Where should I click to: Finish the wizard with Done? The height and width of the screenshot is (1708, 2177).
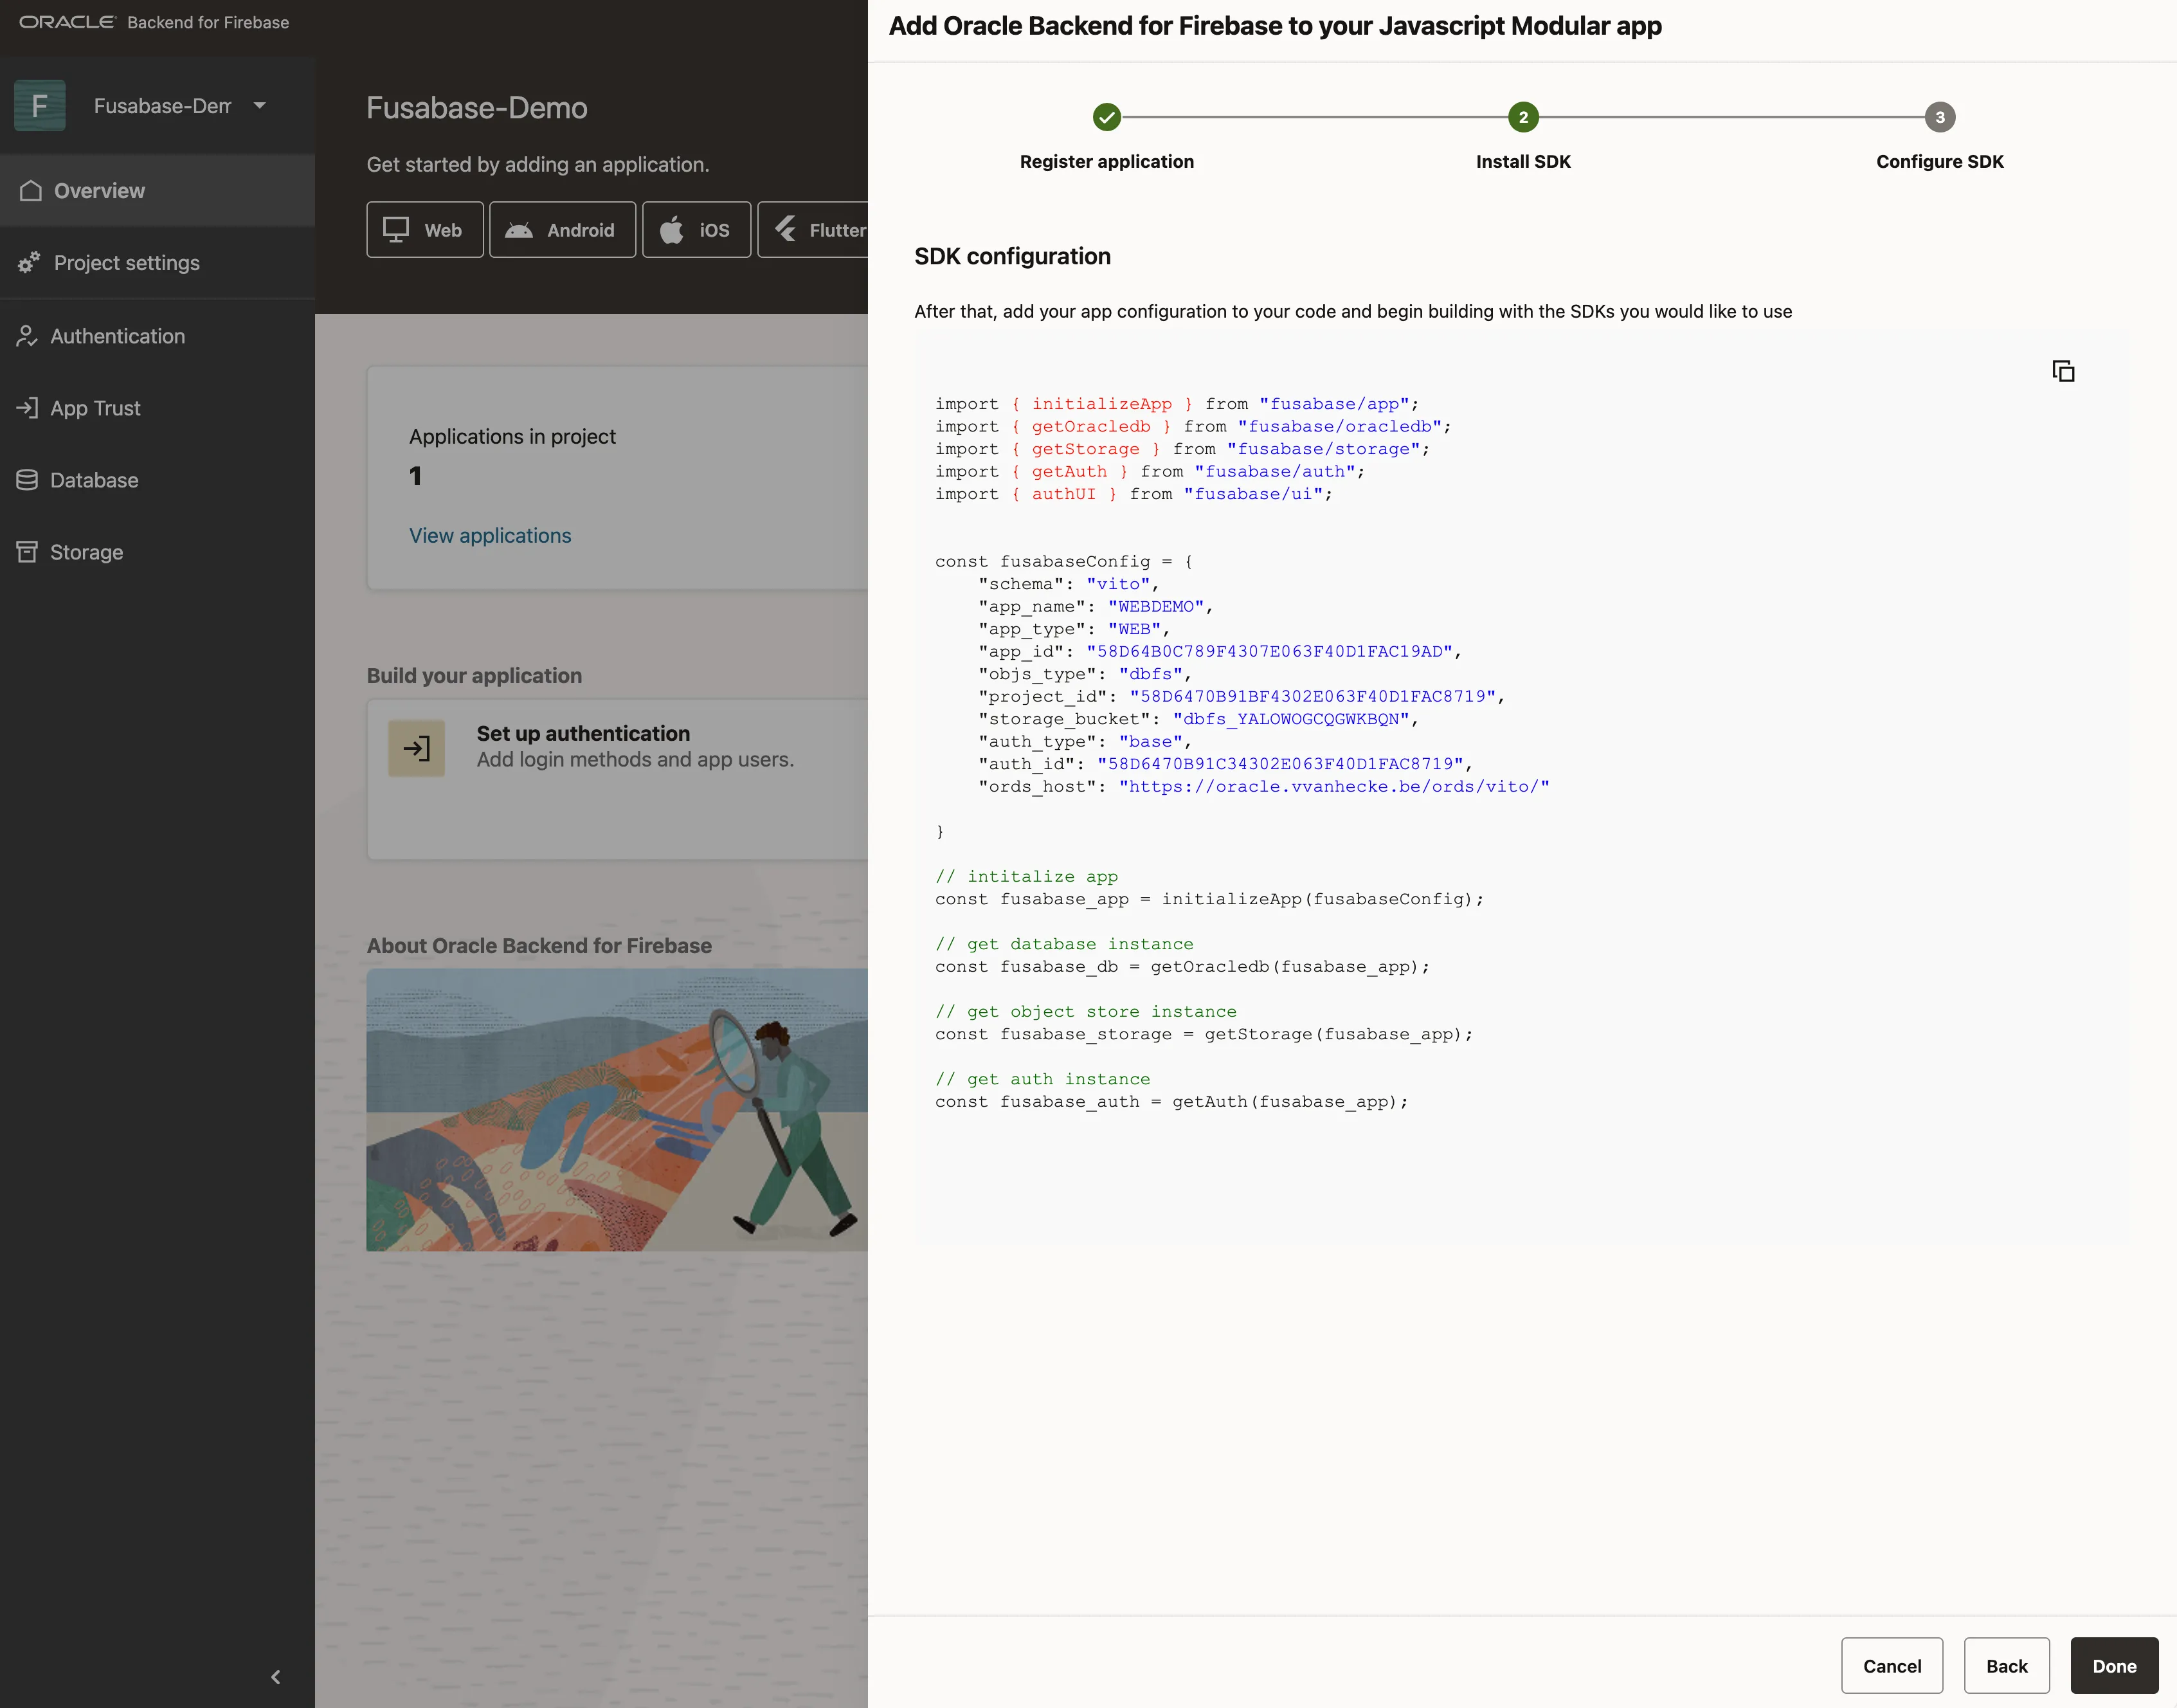coord(2115,1665)
